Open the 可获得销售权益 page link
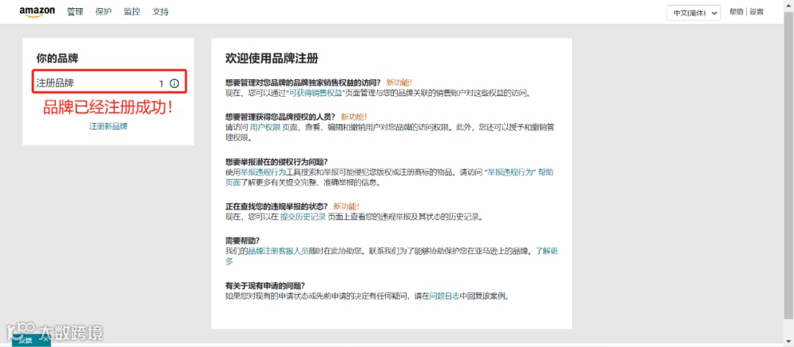Screen dimensions: 794x347 tap(315, 93)
